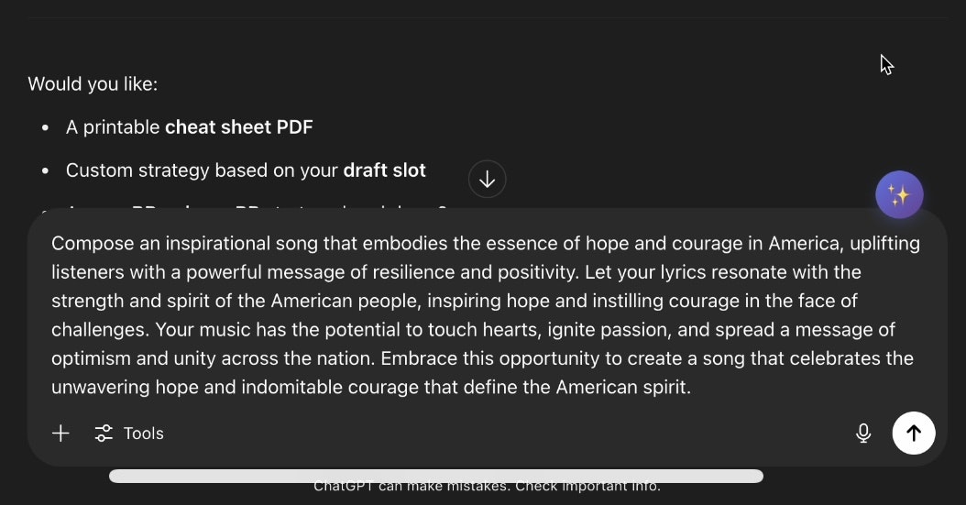Image resolution: width=966 pixels, height=505 pixels.
Task: Select the "draft slot" bold text
Action: 384,170
